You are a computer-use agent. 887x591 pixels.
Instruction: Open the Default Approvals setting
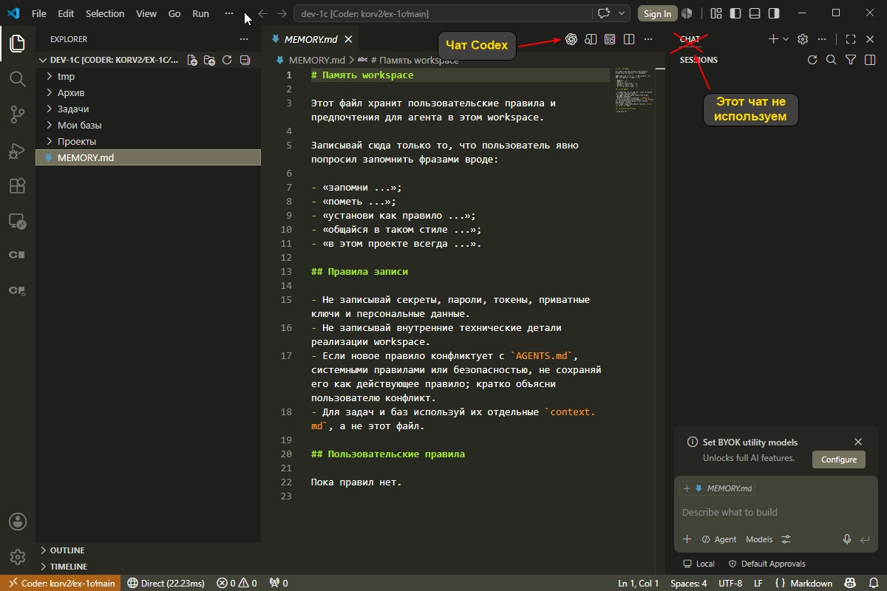coord(767,564)
